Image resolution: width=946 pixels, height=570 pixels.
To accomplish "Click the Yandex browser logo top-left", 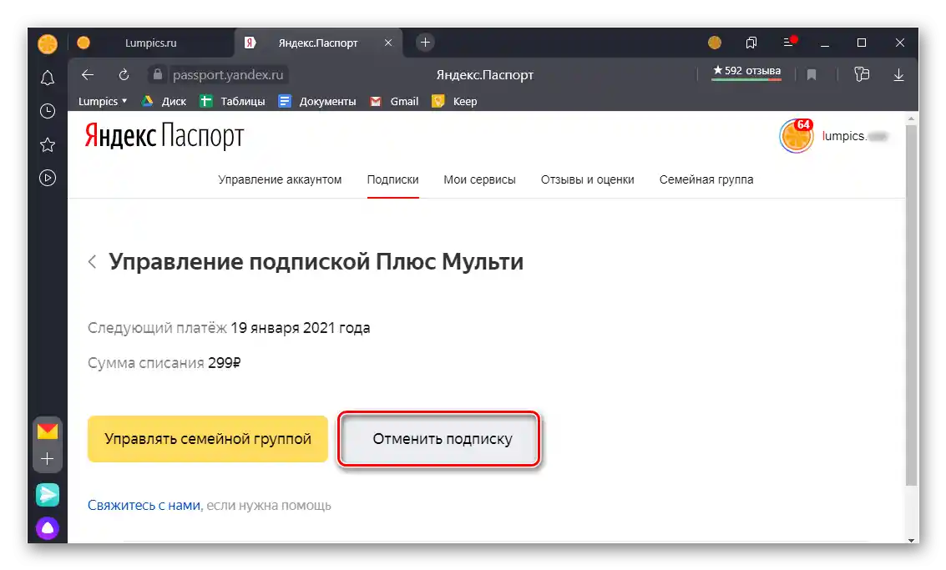I will (48, 44).
